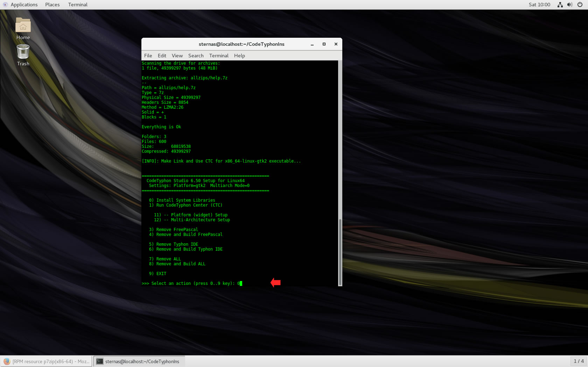The height and width of the screenshot is (367, 588).
Task: Click the Firefox icon in the taskbar
Action: tap(7, 361)
